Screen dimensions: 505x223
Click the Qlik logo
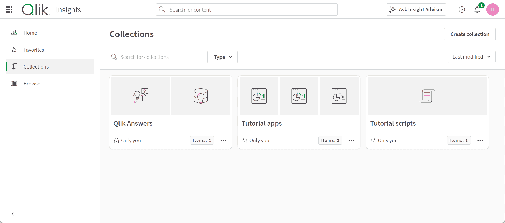pos(35,10)
